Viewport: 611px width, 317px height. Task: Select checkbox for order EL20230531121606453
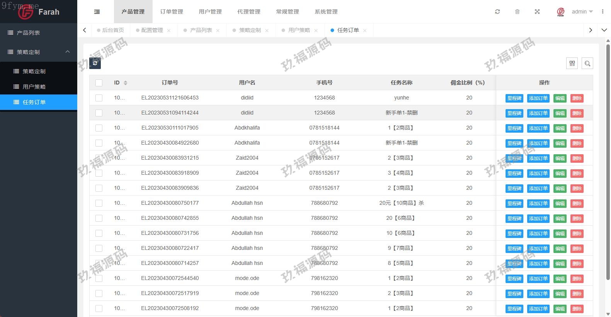click(x=99, y=98)
